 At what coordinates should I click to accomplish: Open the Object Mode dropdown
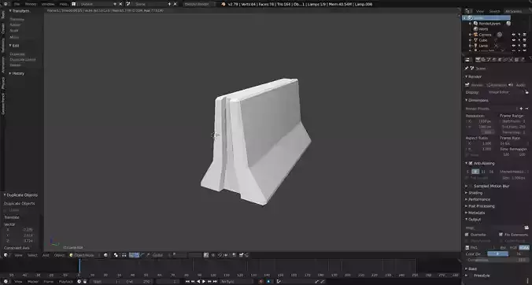pos(84,255)
